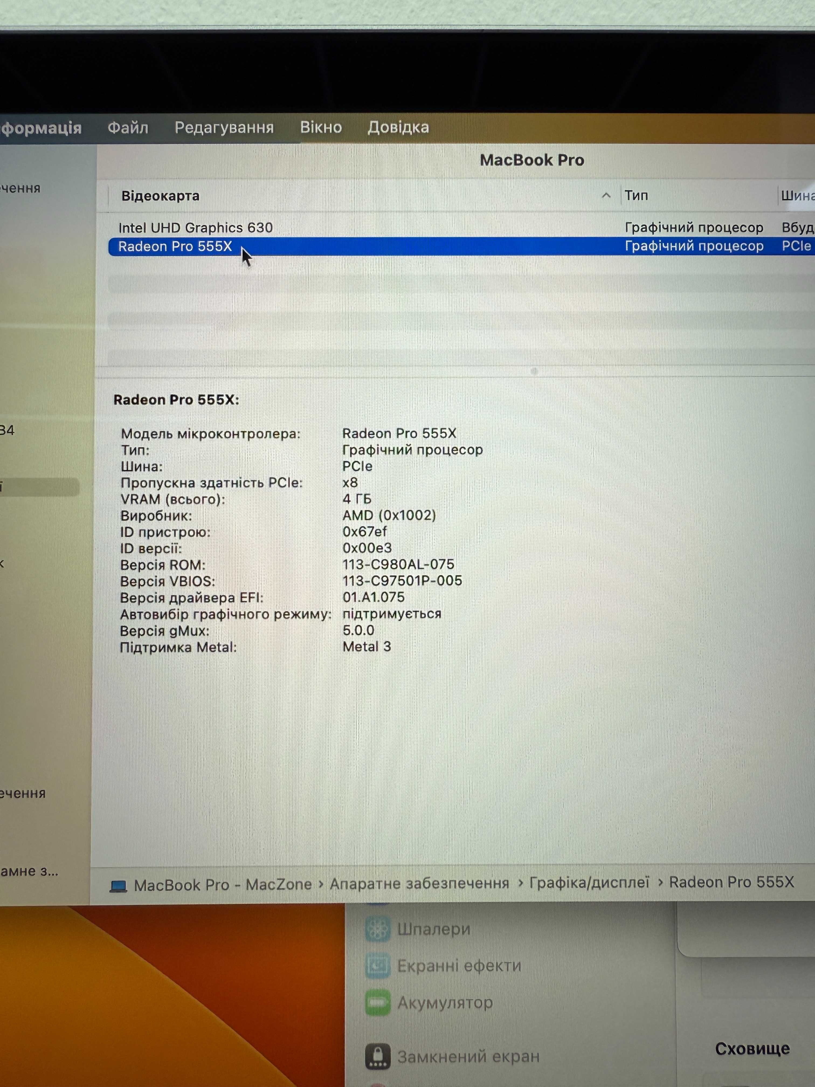The width and height of the screenshot is (815, 1087).
Task: Click the ROM version 113-C980AL-075
Action: (x=398, y=565)
